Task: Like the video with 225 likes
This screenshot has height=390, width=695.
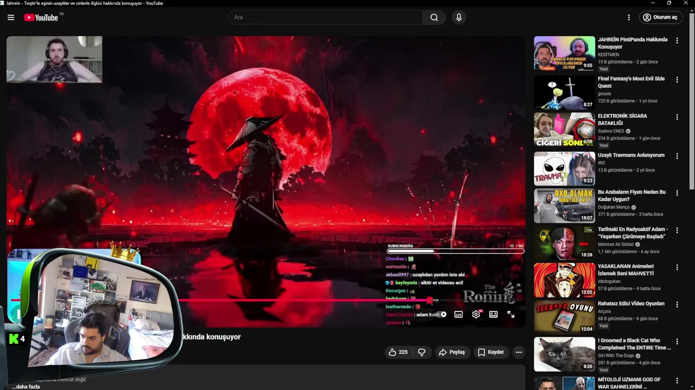Action: click(398, 352)
